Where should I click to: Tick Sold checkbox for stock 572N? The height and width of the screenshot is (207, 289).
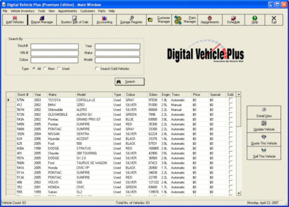tap(230, 114)
